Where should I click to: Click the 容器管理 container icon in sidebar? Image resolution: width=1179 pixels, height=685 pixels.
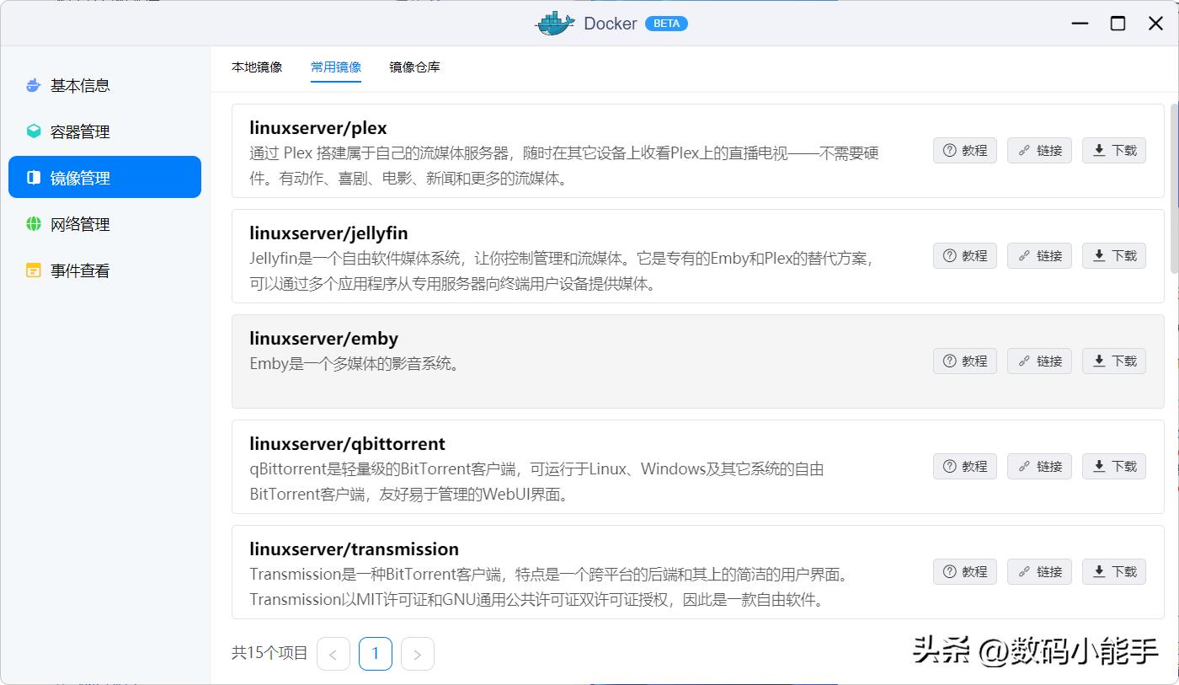[33, 131]
